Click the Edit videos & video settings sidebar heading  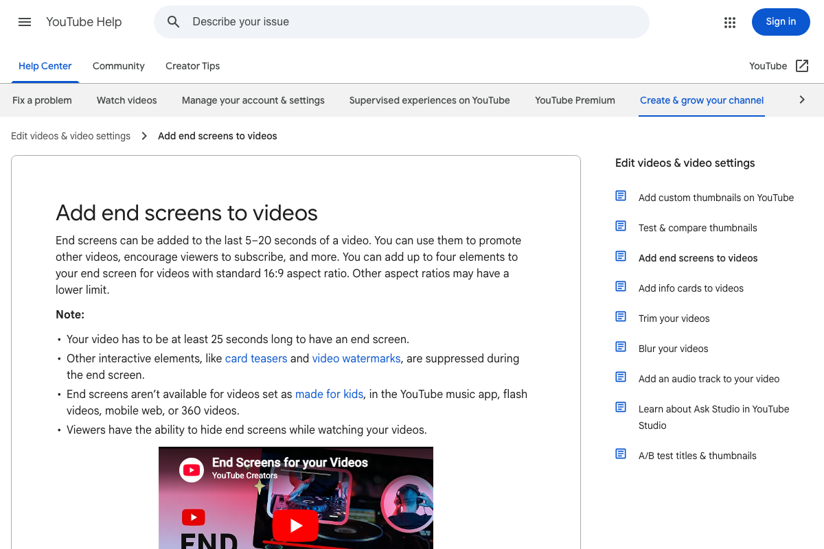[685, 163]
